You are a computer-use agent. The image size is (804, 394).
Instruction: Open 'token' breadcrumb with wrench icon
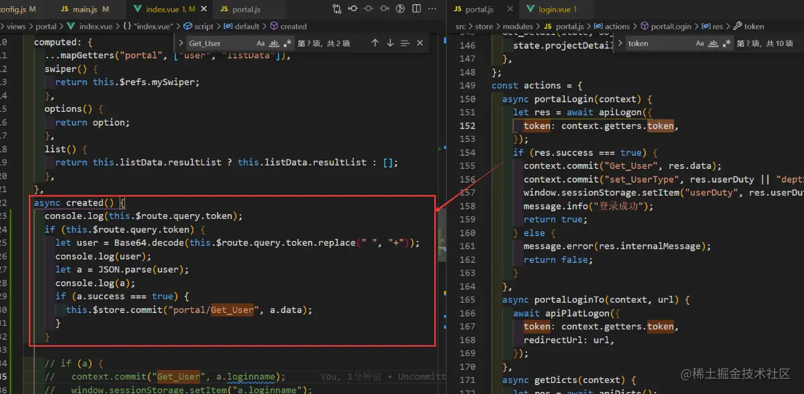(749, 26)
